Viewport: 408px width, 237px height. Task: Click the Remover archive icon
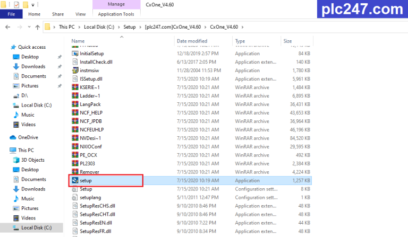point(75,172)
